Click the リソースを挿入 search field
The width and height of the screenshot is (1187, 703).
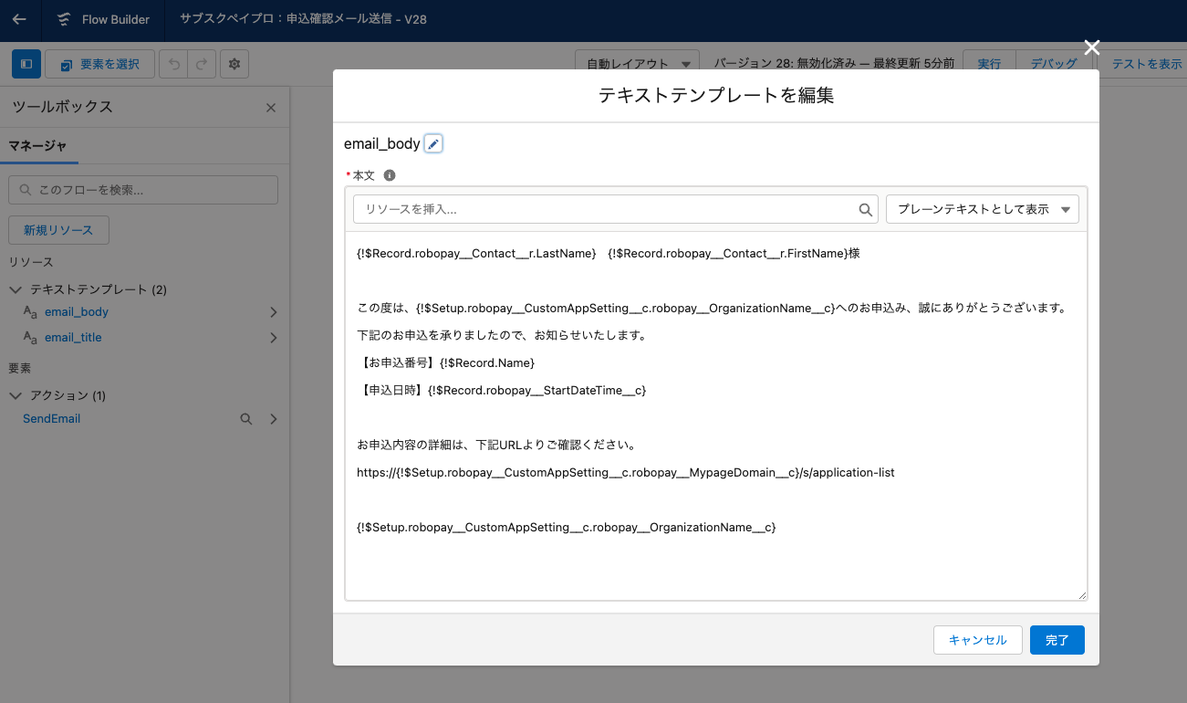(x=608, y=209)
